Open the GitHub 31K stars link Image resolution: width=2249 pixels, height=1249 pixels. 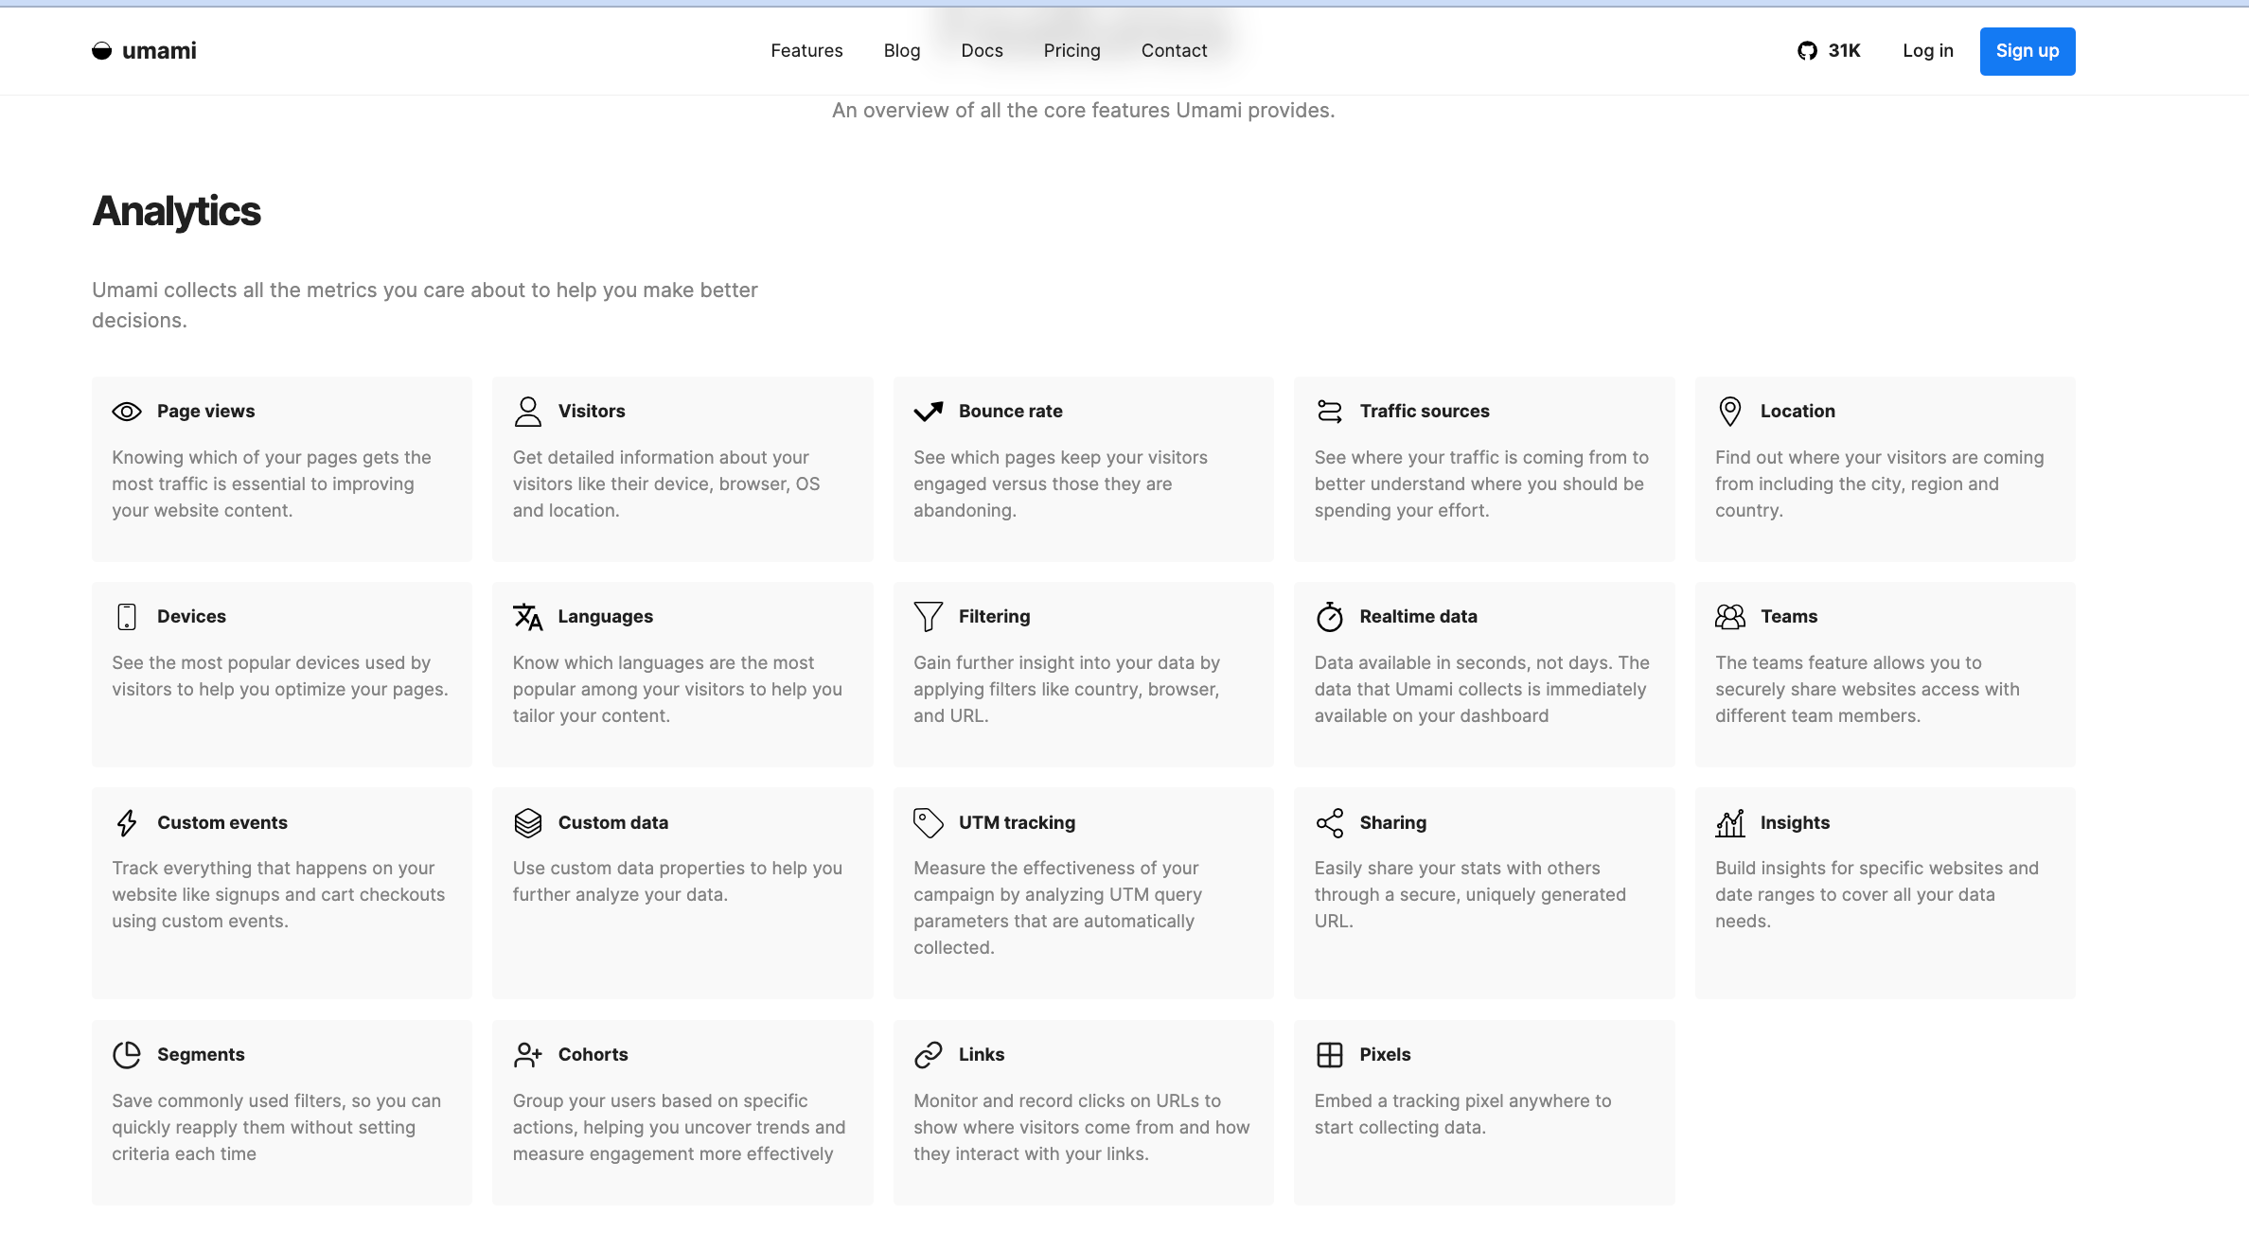point(1829,51)
